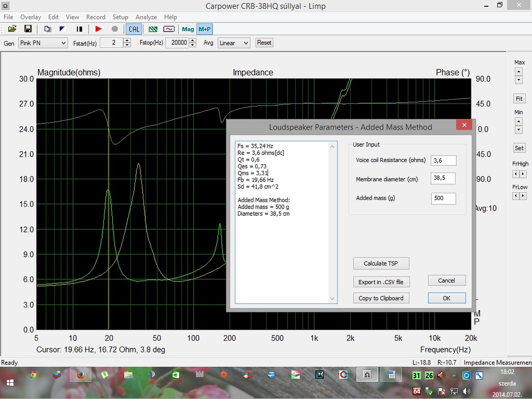The width and height of the screenshot is (532, 399).
Task: Click the Min down arrow in the right panel
Action: [518, 130]
